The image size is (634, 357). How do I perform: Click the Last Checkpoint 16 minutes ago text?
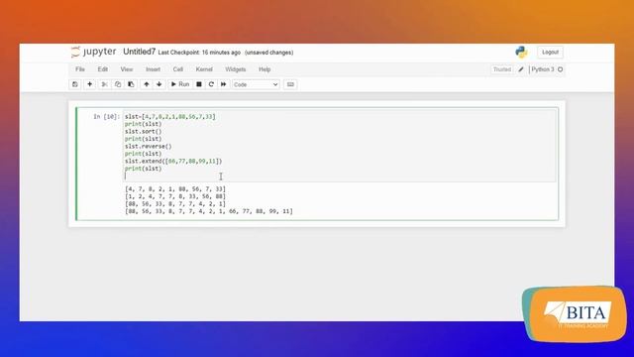[199, 53]
